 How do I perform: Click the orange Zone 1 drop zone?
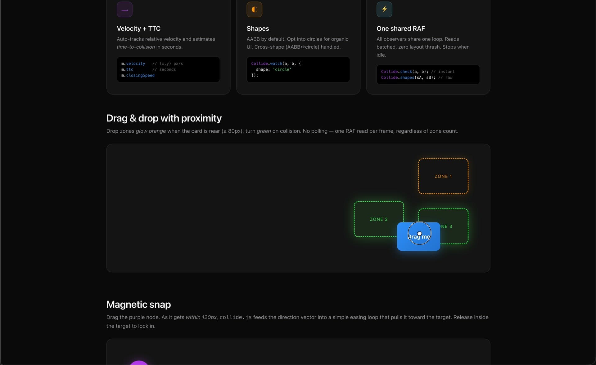(443, 176)
